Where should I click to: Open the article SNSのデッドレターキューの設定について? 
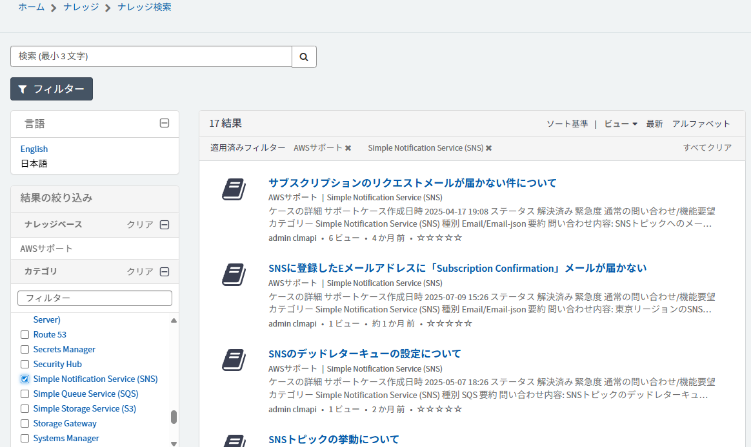364,354
